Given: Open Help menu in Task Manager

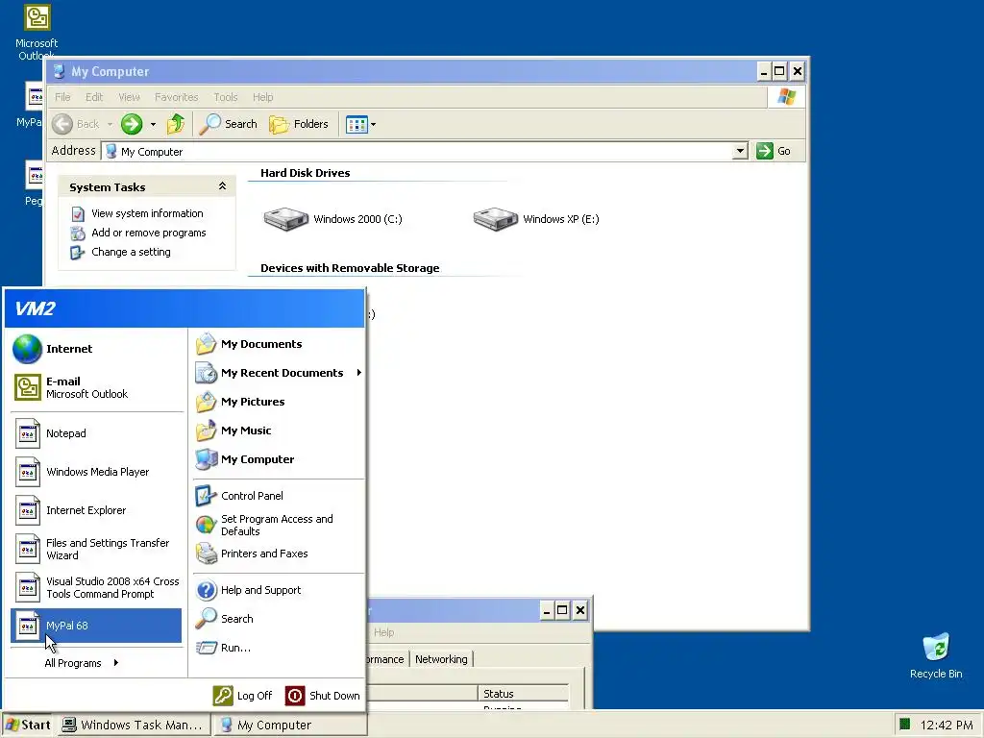Looking at the screenshot, I should 384,632.
